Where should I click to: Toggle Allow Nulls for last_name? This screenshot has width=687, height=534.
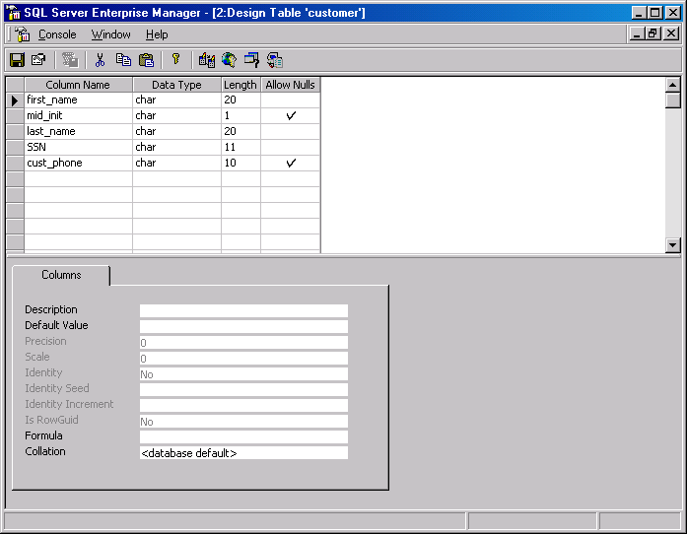click(x=291, y=131)
